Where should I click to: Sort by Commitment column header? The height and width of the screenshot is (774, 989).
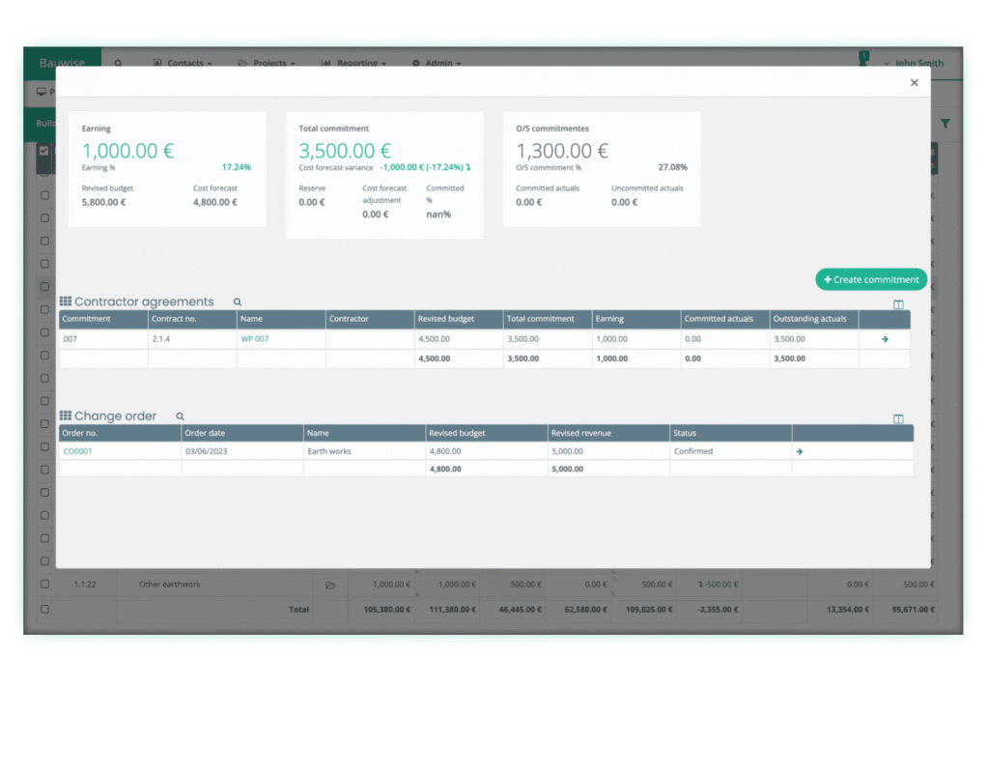pos(103,319)
